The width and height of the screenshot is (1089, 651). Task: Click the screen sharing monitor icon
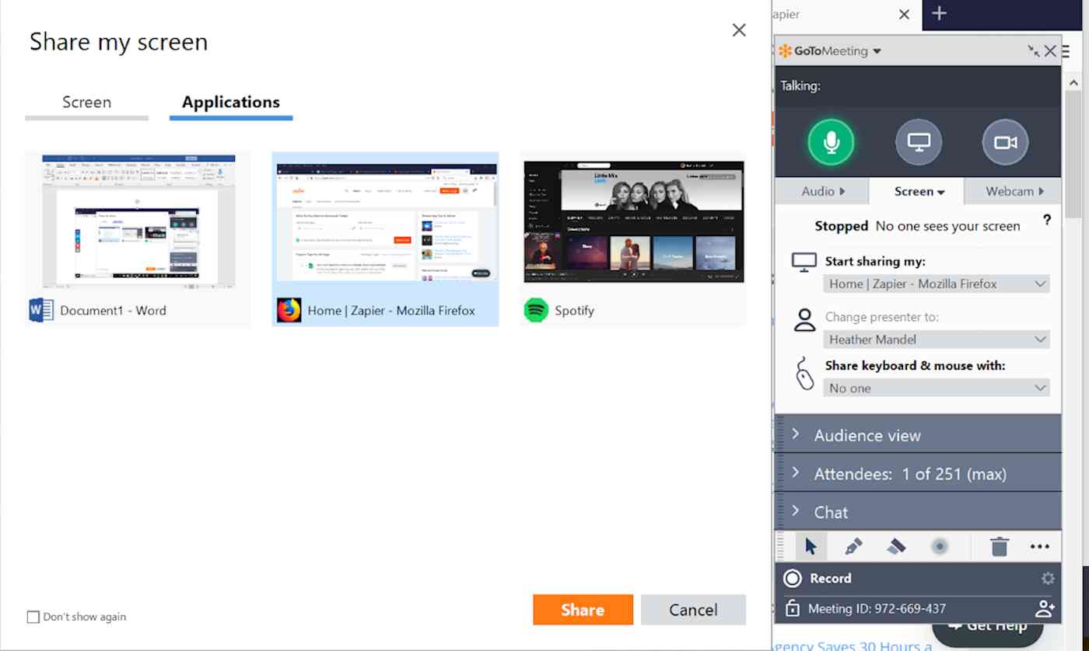(918, 142)
